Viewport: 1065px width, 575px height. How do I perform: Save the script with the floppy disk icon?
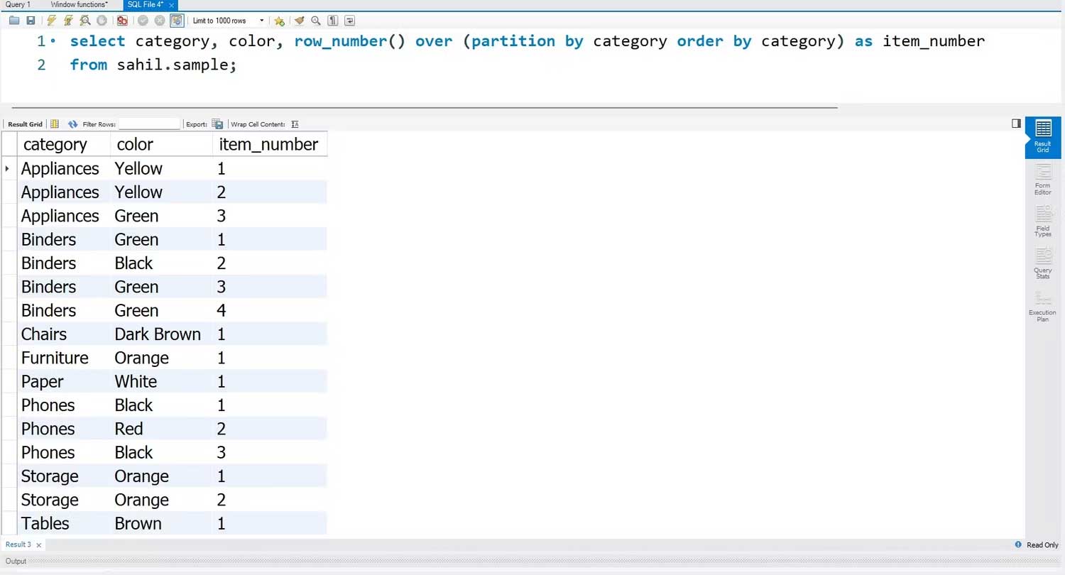[x=31, y=21]
